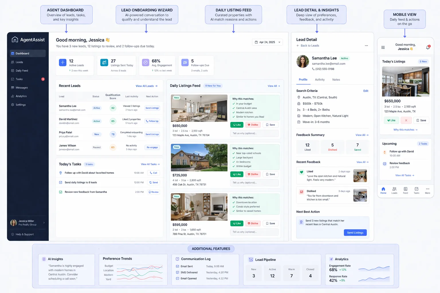Image resolution: width=440 pixels, height=293 pixels.
Task: Check the Review new feedback task checkbox
Action: click(60, 192)
